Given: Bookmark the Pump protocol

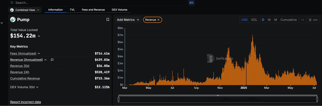Looking at the screenshot, I should (x=108, y=19).
